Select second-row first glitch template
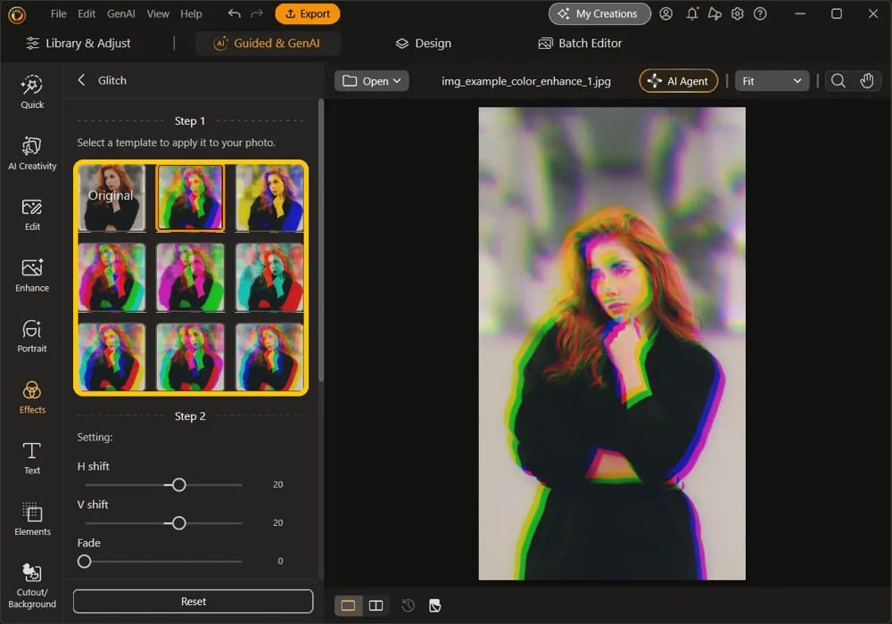 click(112, 277)
